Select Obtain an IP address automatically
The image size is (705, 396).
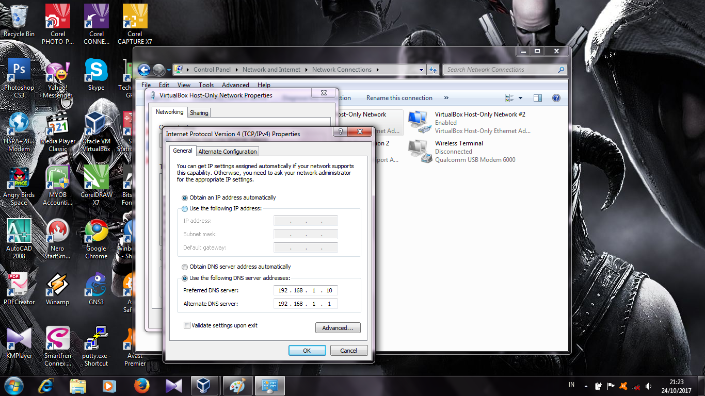[x=185, y=197]
